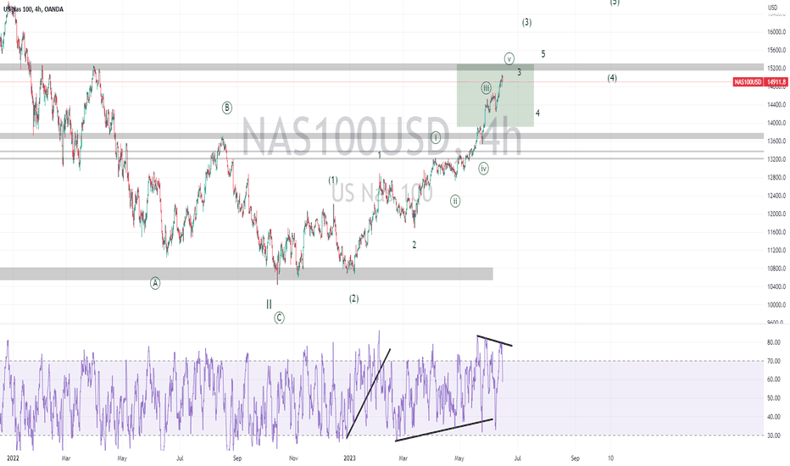Screen dimensions: 790x466
Task: Click the 30.00 level on the oscillator axis
Action: click(773, 435)
